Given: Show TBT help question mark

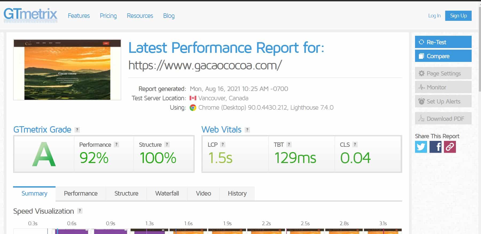Looking at the screenshot, I should click(x=289, y=144).
